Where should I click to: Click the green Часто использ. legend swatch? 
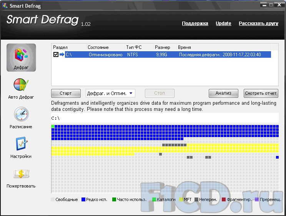coord(114,199)
